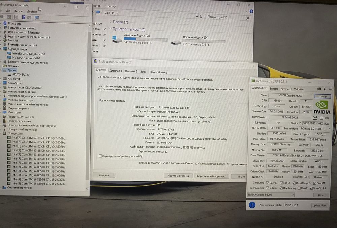Screen dimensions: 337x228
Task: Toggle the console tree icon in Device Manager toolbar
Action: (x=9, y=17)
